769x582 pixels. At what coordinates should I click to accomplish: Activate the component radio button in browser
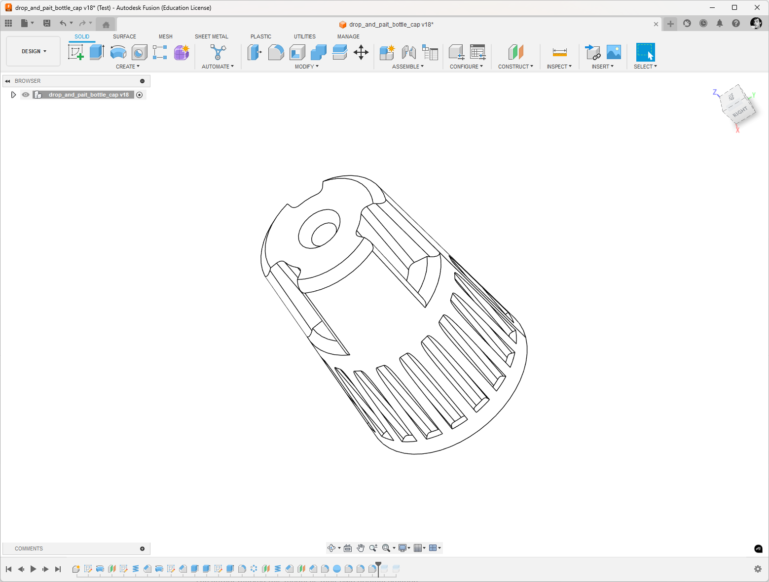pyautogui.click(x=140, y=95)
